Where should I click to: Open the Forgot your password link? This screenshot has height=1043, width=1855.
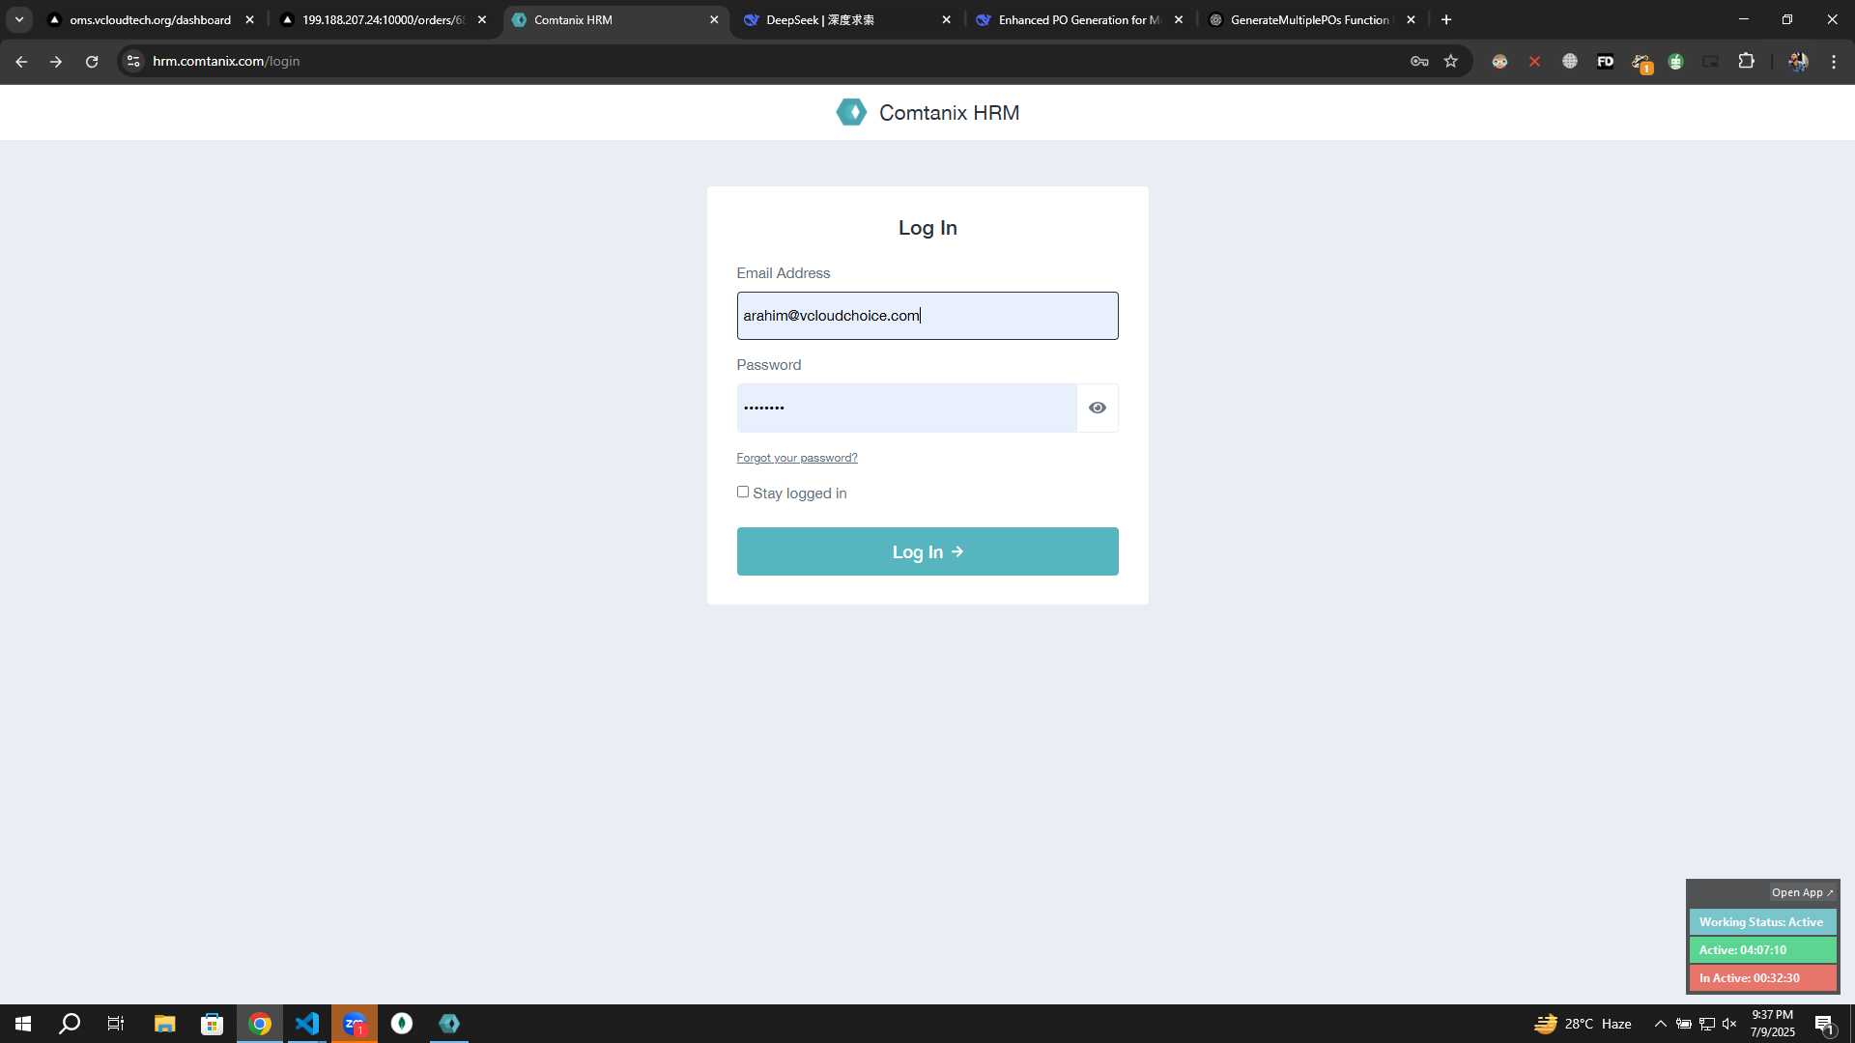pos(797,458)
